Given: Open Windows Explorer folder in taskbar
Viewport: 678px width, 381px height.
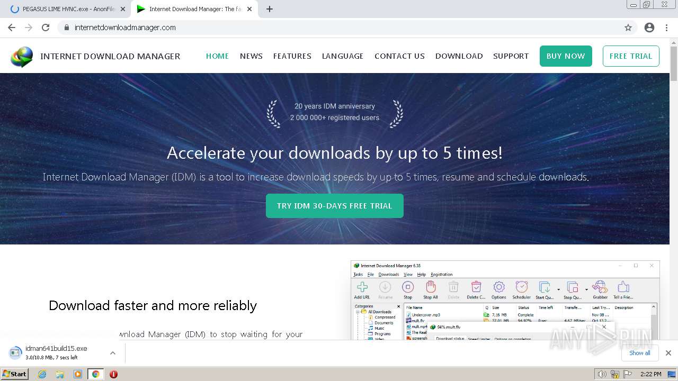Looking at the screenshot, I should point(60,374).
